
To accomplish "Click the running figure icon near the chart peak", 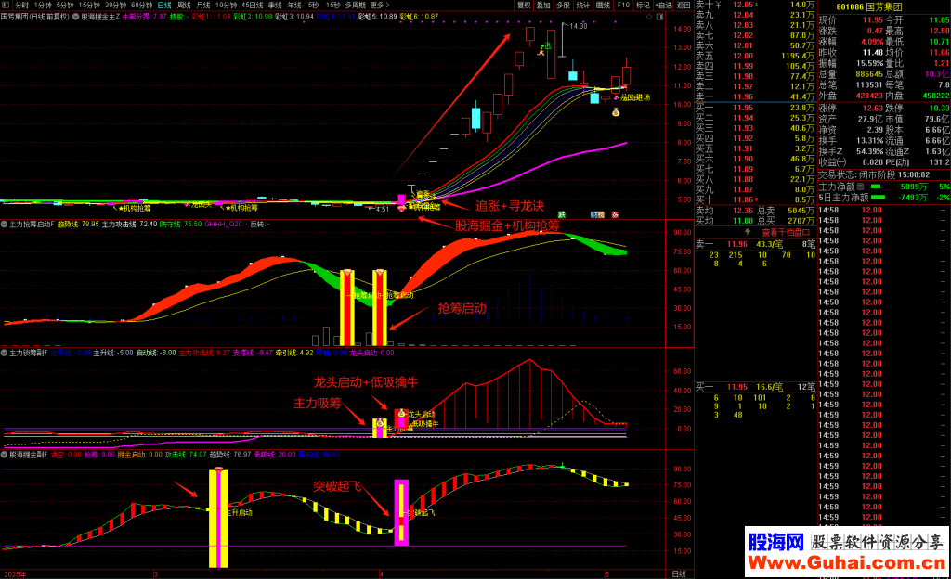I will click(x=541, y=52).
